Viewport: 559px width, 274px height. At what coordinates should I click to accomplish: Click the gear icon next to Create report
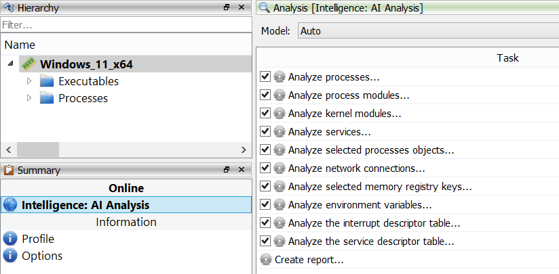(x=267, y=260)
